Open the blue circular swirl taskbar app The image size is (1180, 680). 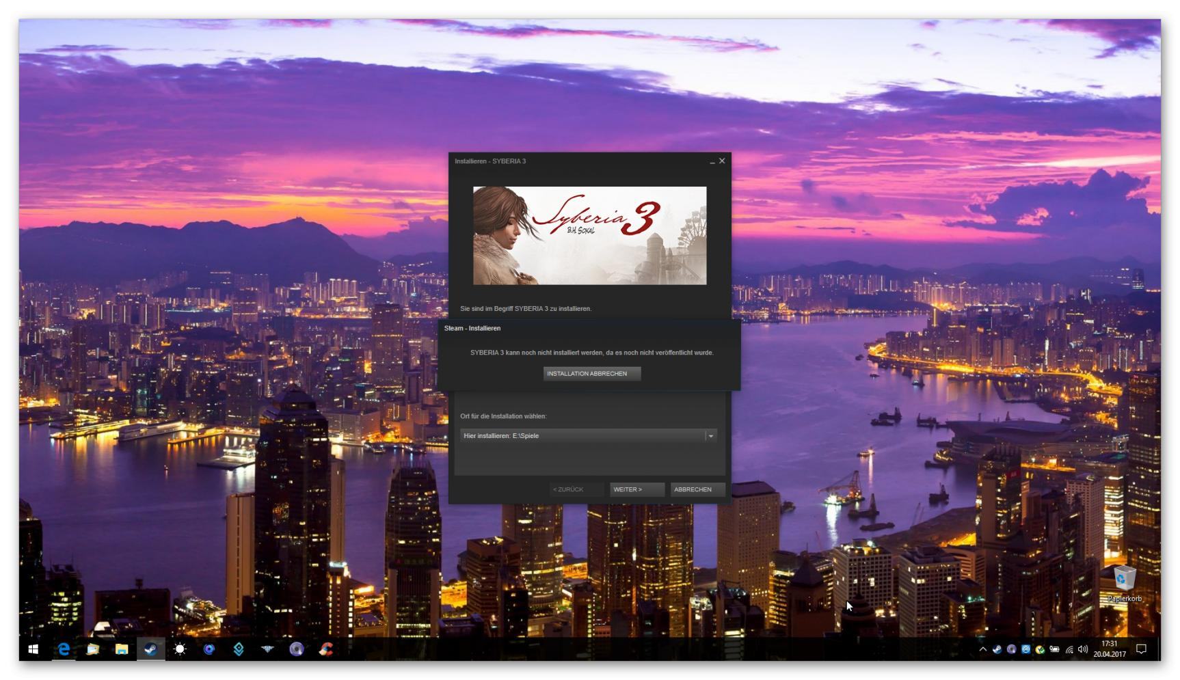(x=209, y=649)
